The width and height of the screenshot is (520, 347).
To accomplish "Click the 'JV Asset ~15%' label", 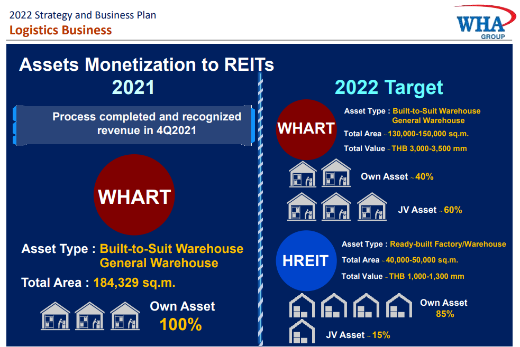I will point(358,335).
